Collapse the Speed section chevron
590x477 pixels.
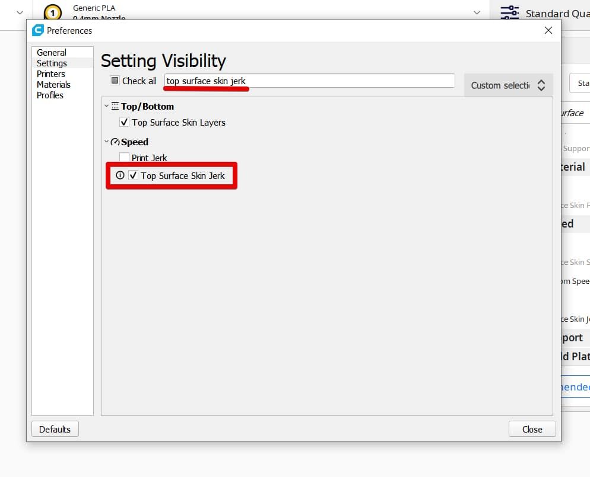107,142
